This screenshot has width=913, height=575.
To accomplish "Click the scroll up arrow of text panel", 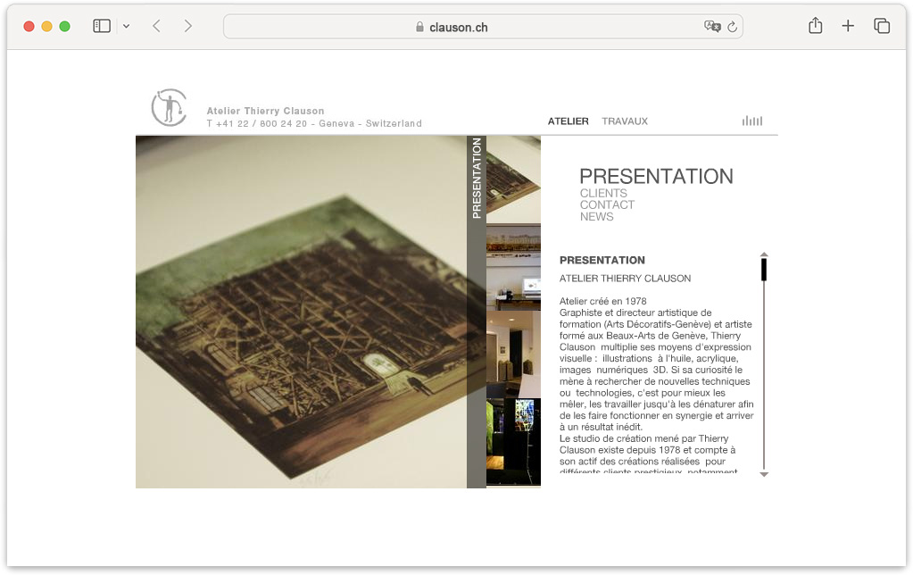I will (x=764, y=255).
